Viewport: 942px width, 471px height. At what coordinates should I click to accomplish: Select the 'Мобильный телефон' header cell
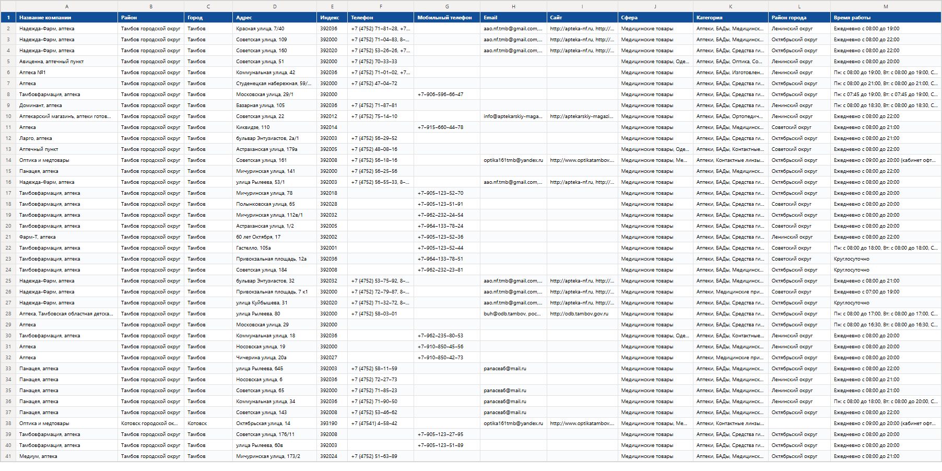click(x=447, y=18)
